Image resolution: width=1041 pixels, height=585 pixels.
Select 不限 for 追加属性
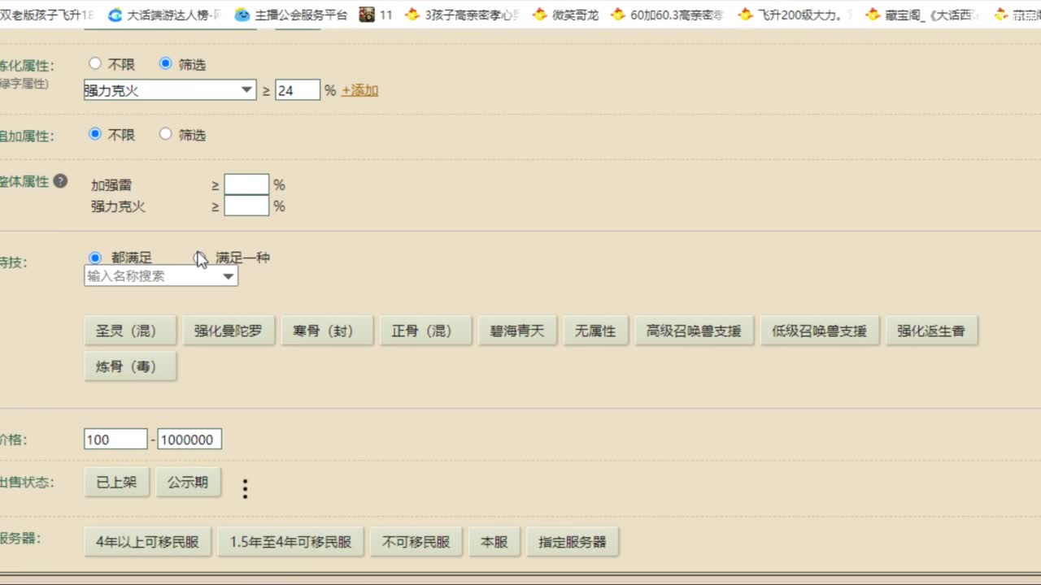[95, 134]
